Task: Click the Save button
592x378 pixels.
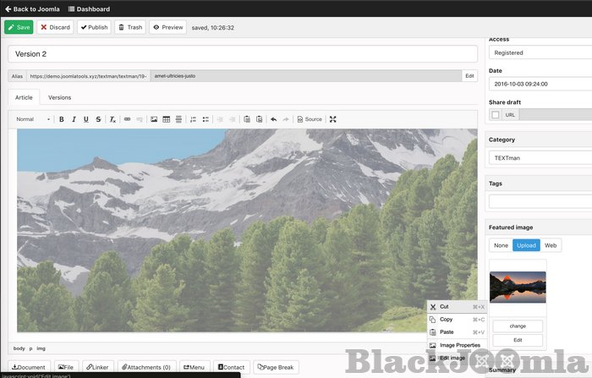Action: coord(19,27)
